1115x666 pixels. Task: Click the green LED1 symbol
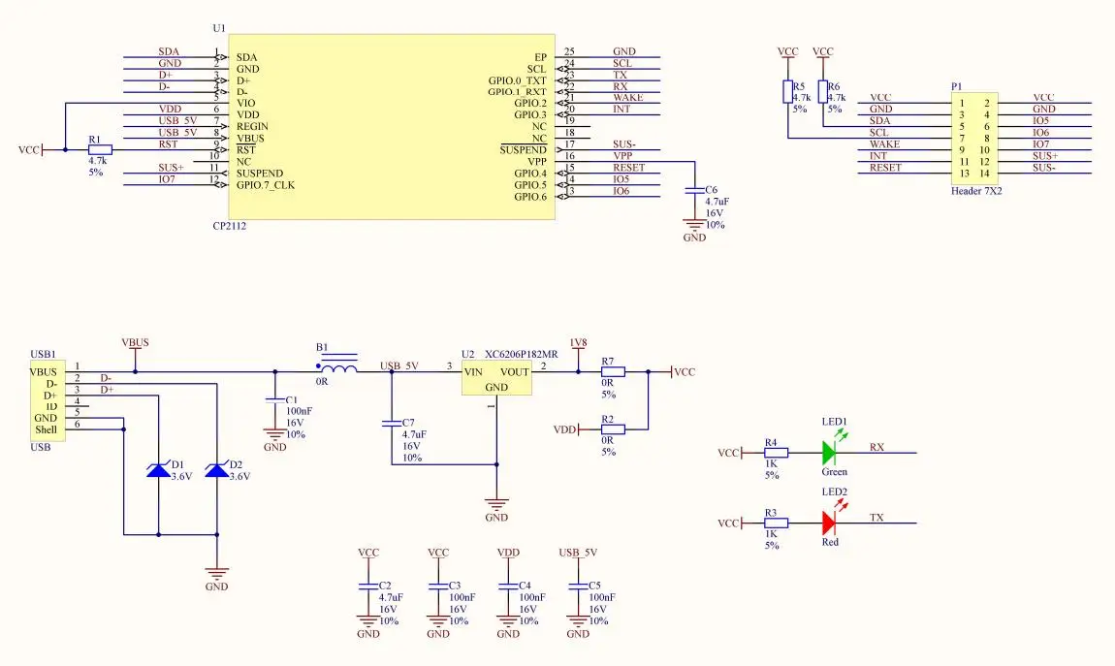click(829, 453)
